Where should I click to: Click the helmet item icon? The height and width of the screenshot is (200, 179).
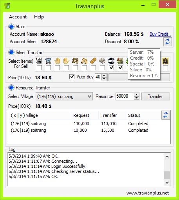[x=39, y=61]
